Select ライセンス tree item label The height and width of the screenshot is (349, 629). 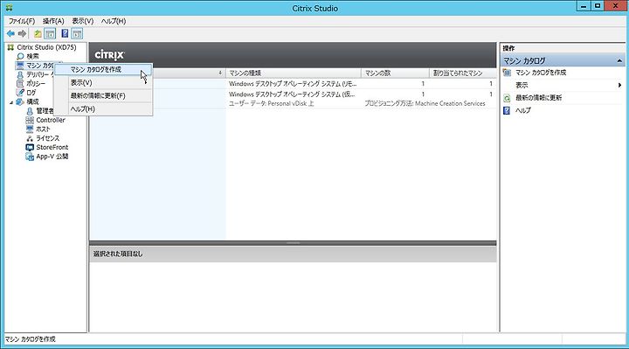click(48, 138)
